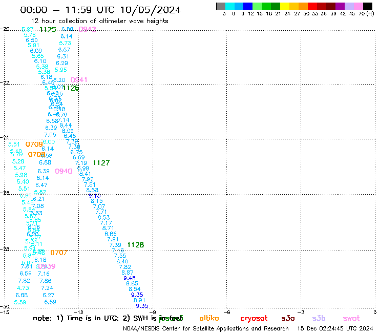This screenshot has width=379, height=333.
Task: Click the wave height value 5.28
Action: tap(18, 161)
